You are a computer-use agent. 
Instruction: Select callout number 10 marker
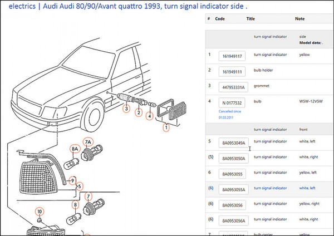[39, 212]
